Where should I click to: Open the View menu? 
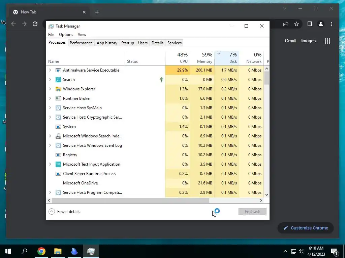(82, 35)
